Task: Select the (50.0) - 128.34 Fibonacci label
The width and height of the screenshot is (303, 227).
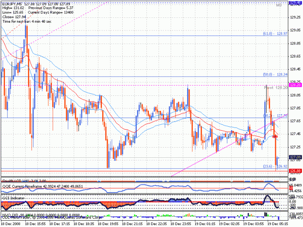Action: pyautogui.click(x=275, y=75)
